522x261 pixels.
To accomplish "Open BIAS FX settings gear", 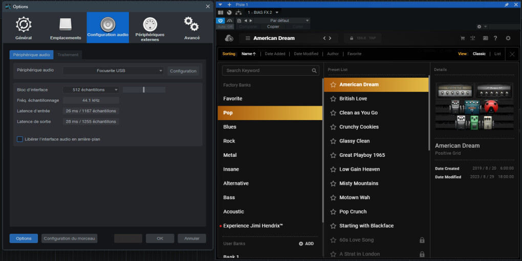I will pyautogui.click(x=508, y=38).
